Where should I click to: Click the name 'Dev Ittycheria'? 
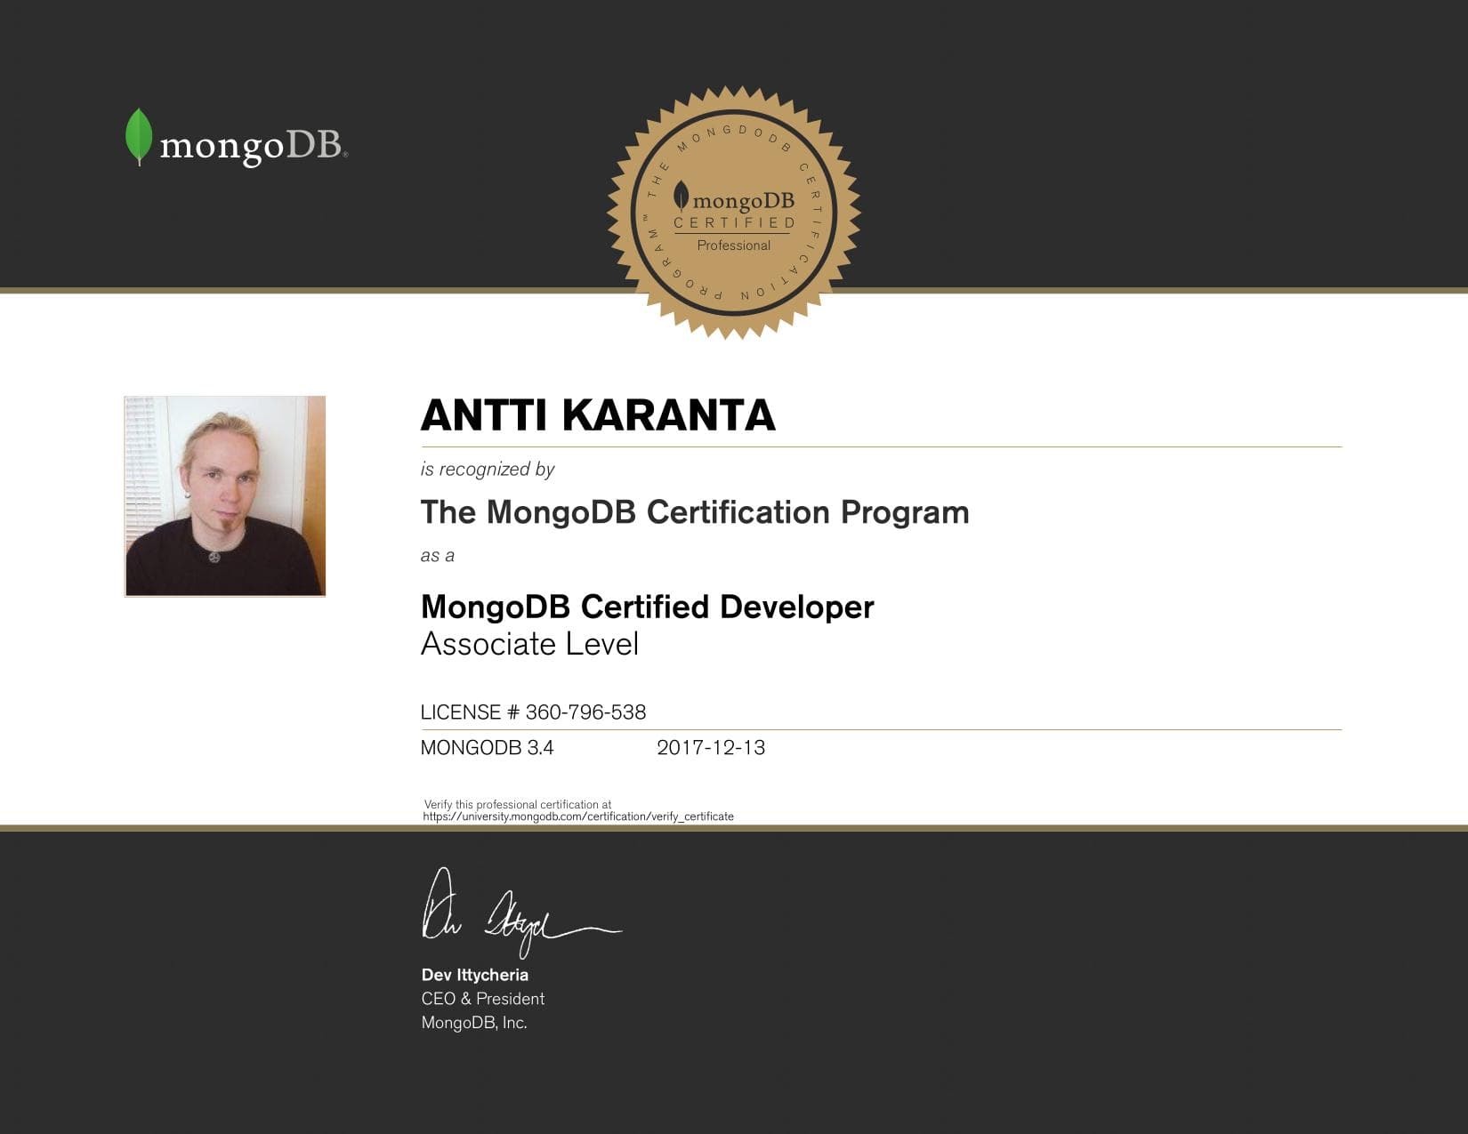[475, 975]
